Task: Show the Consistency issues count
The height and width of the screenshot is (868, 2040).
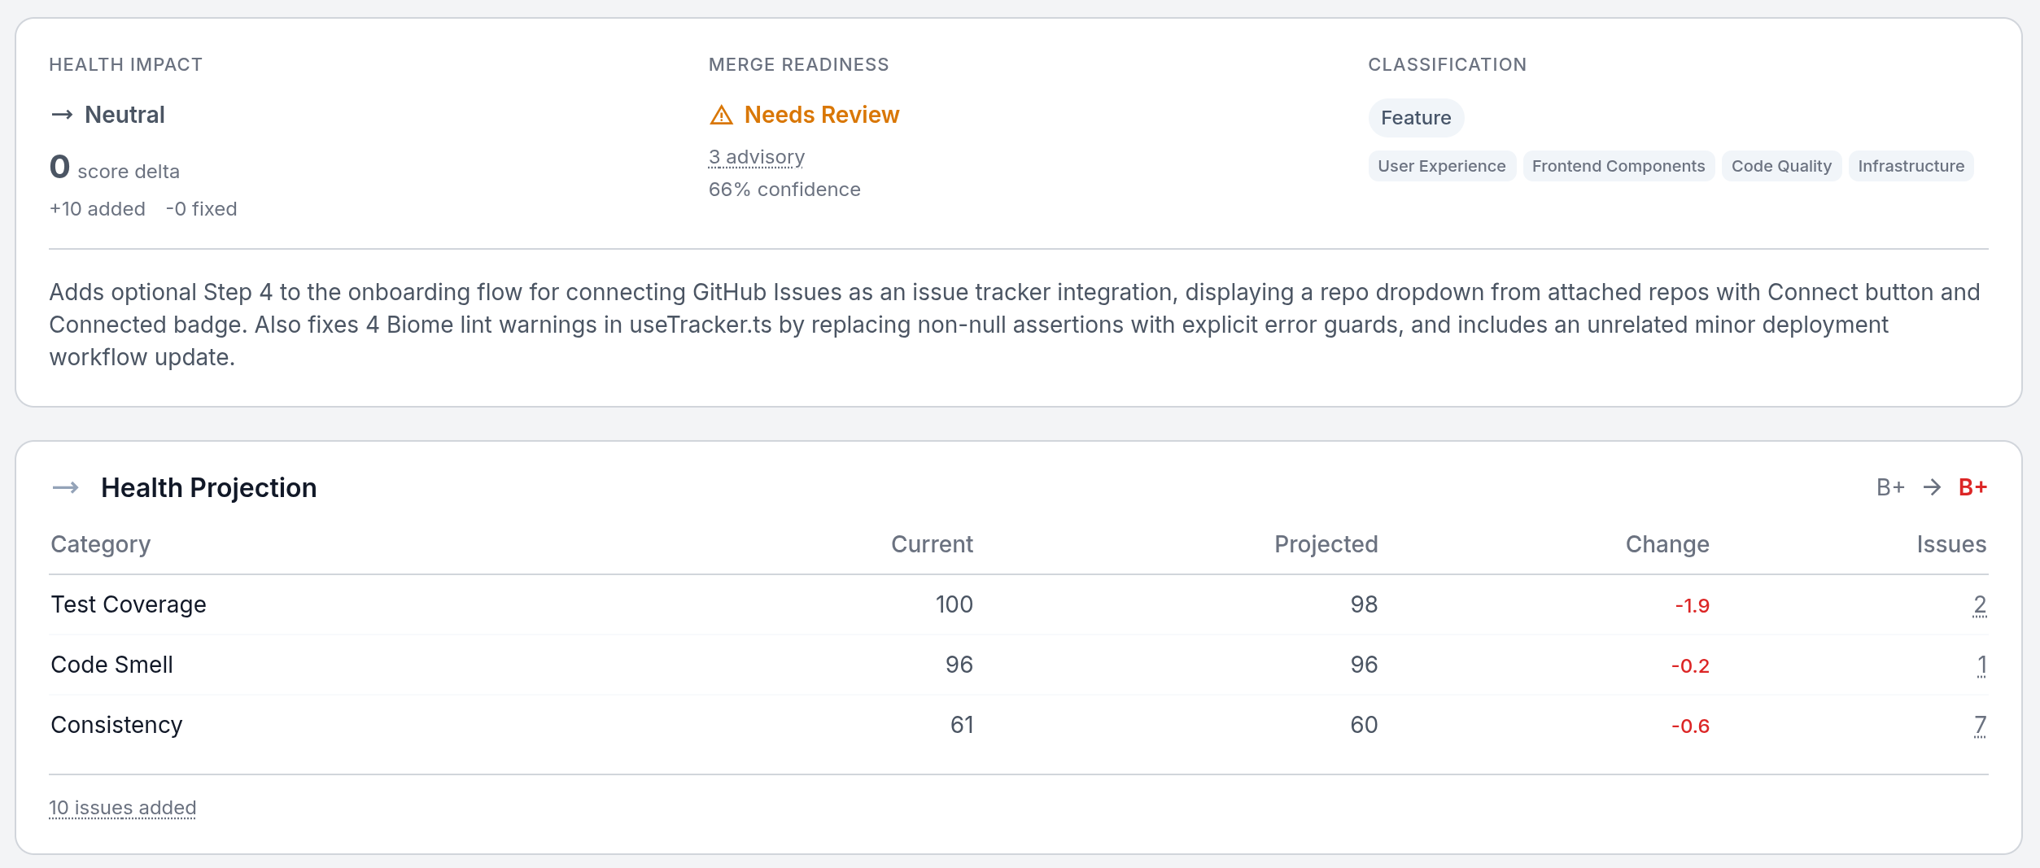Action: click(x=1979, y=725)
